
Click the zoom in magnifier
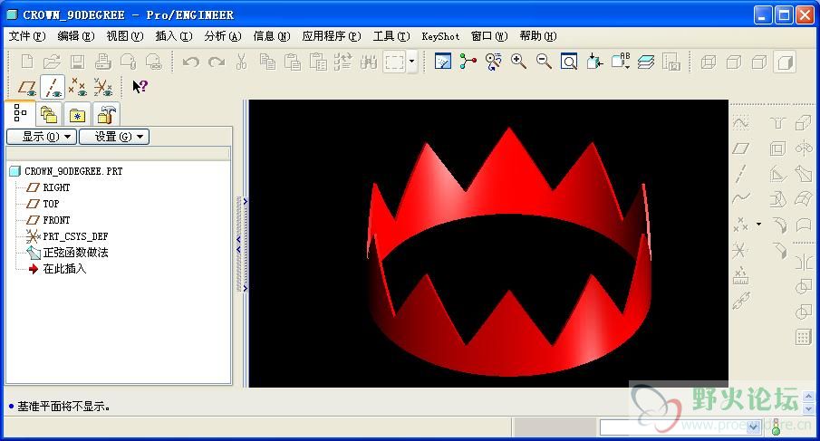coord(518,62)
